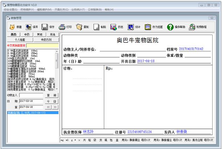
Task: Switch to the 中药 medicine tab
Action: pos(27,35)
